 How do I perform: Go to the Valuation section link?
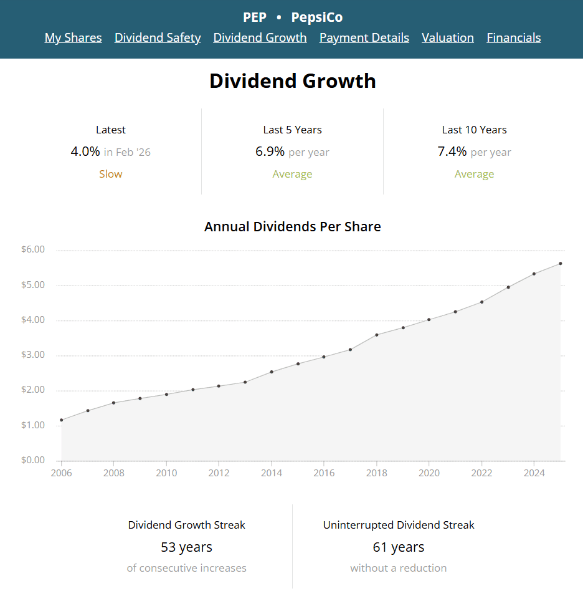[448, 37]
